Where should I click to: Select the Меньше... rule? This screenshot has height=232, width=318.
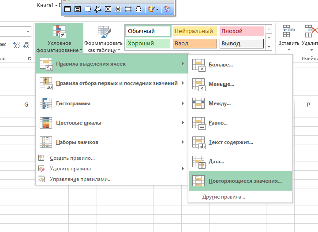(240, 84)
